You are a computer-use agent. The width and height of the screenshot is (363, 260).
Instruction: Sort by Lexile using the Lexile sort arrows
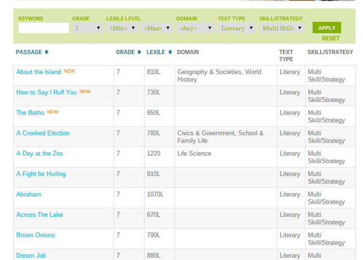pos(170,52)
